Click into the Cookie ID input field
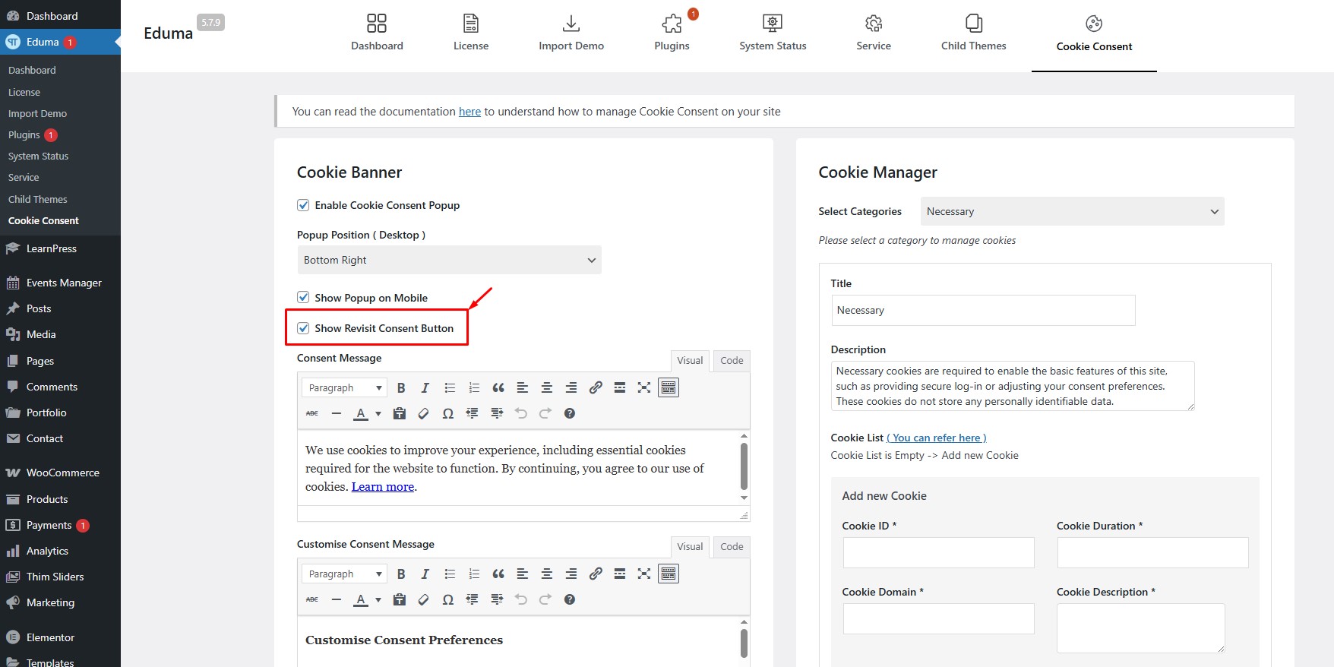 (938, 553)
